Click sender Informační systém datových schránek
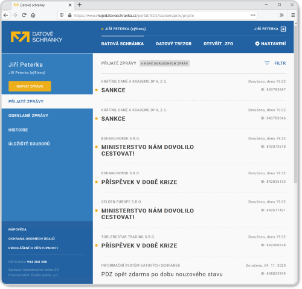 141,265
